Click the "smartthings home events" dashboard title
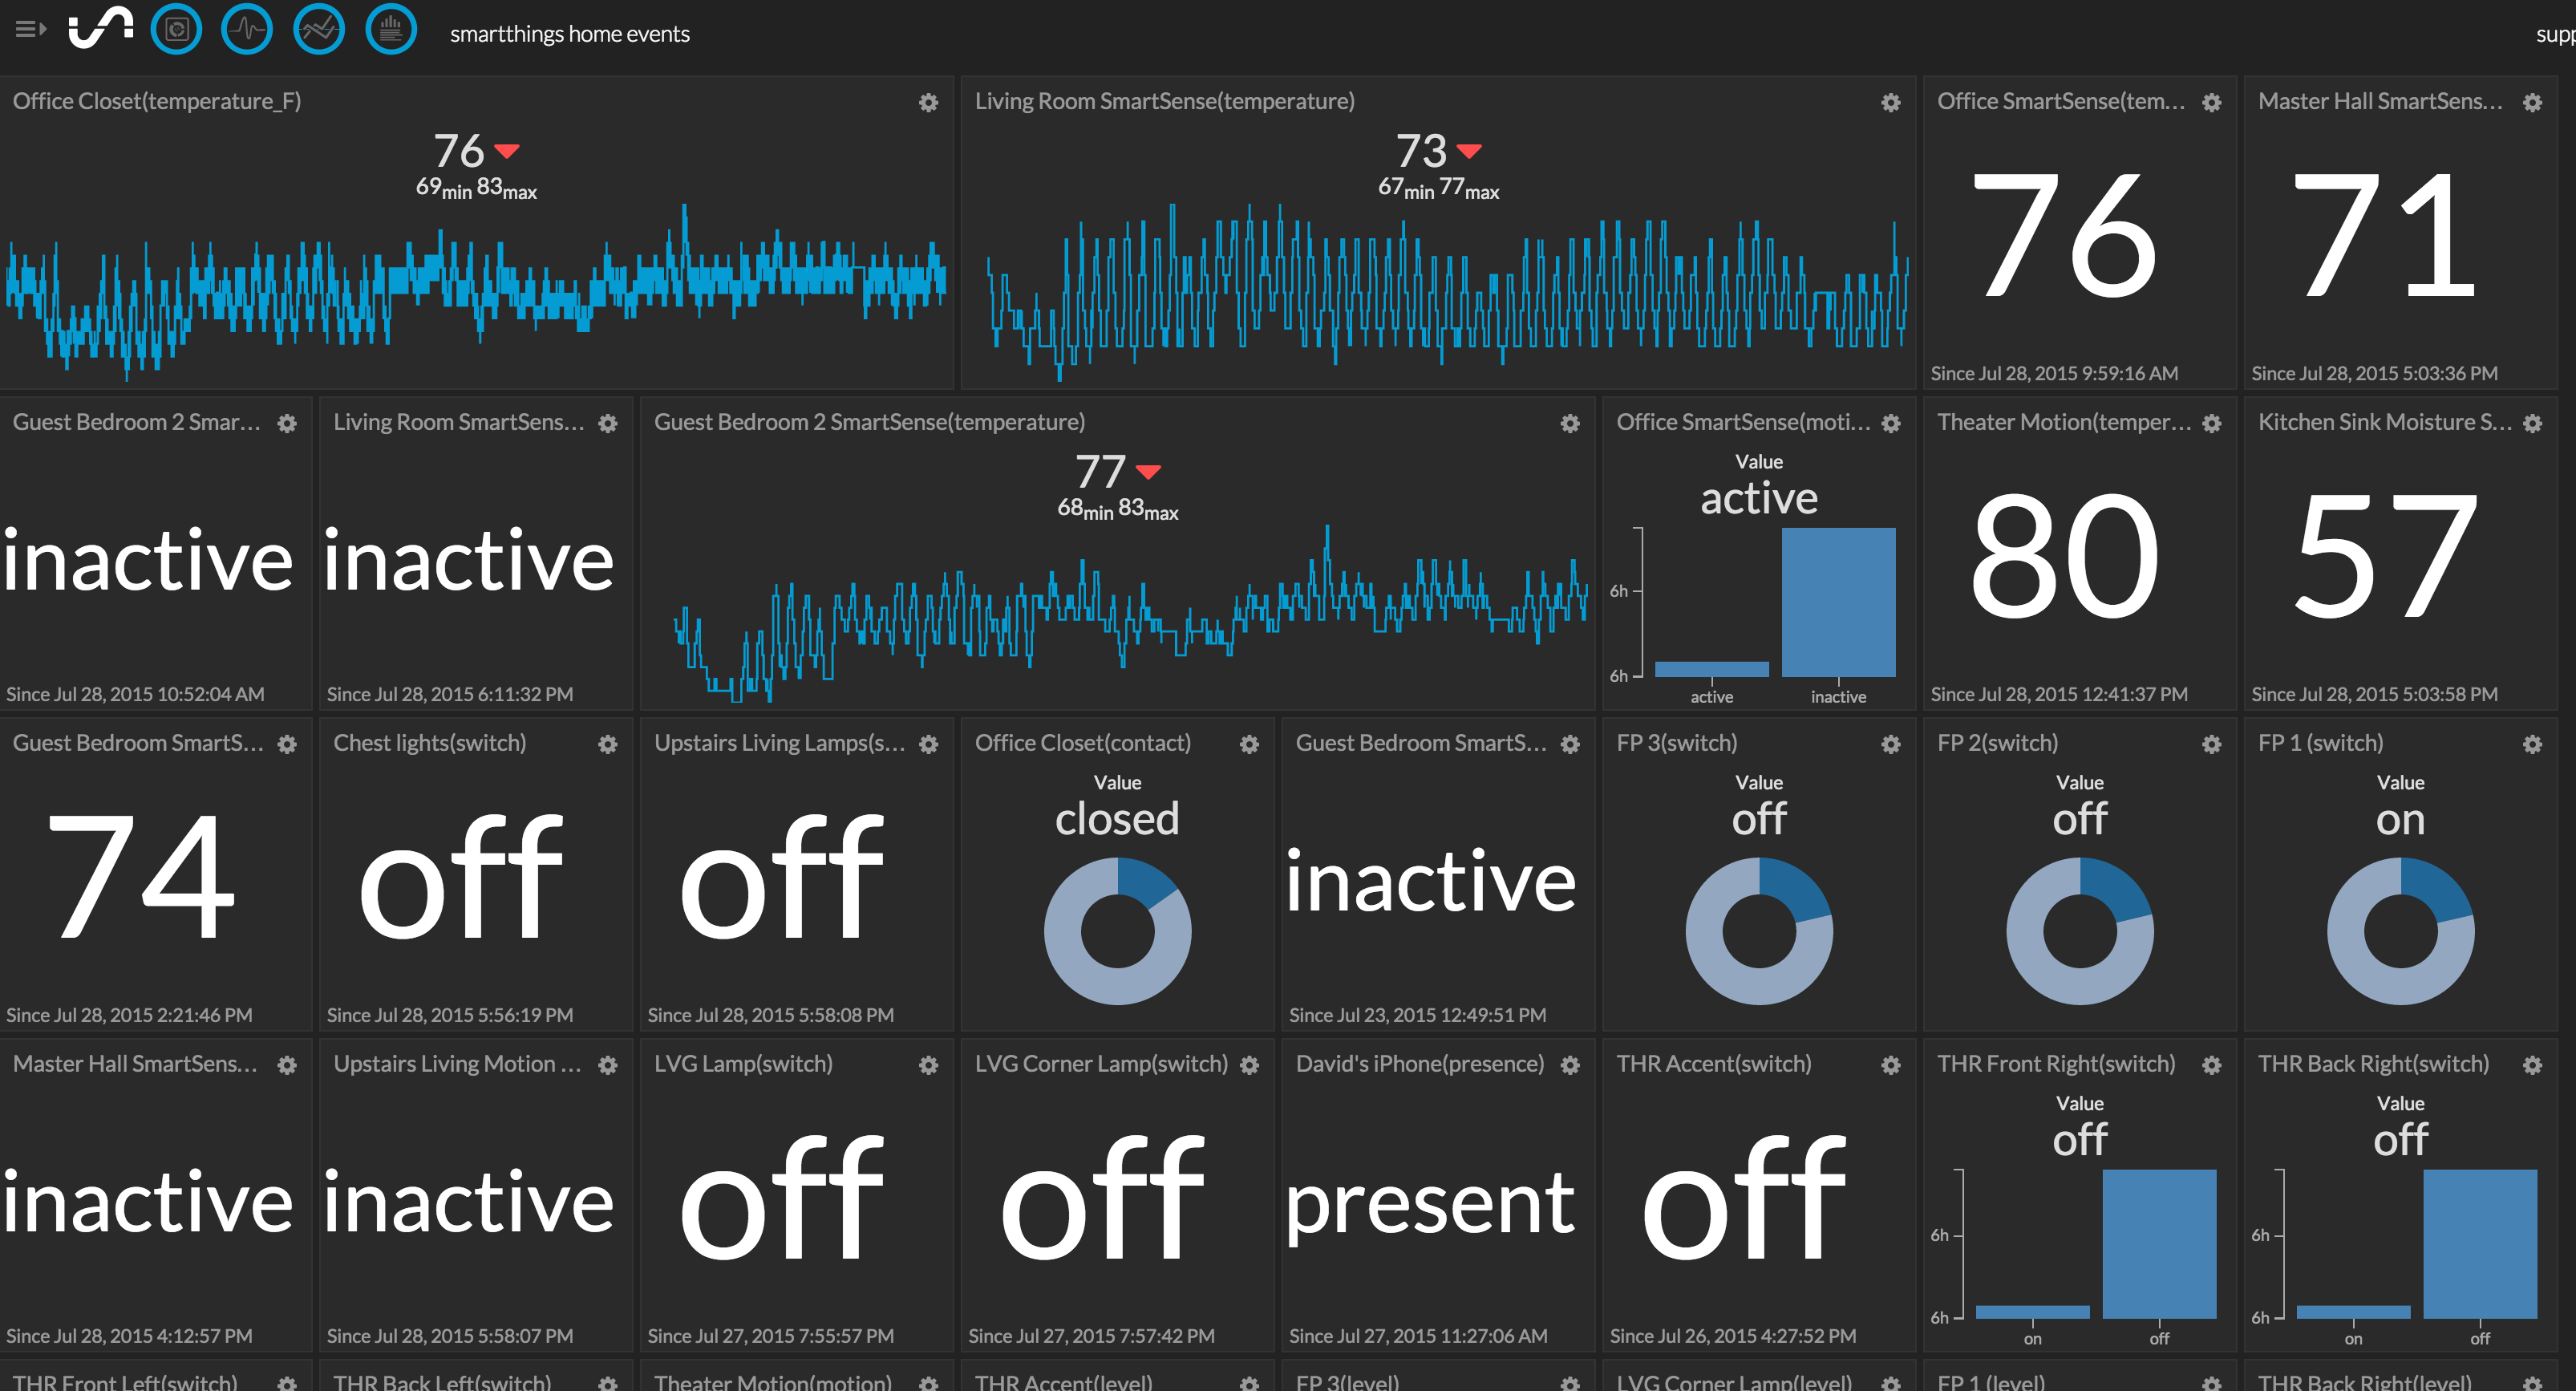 pos(569,34)
